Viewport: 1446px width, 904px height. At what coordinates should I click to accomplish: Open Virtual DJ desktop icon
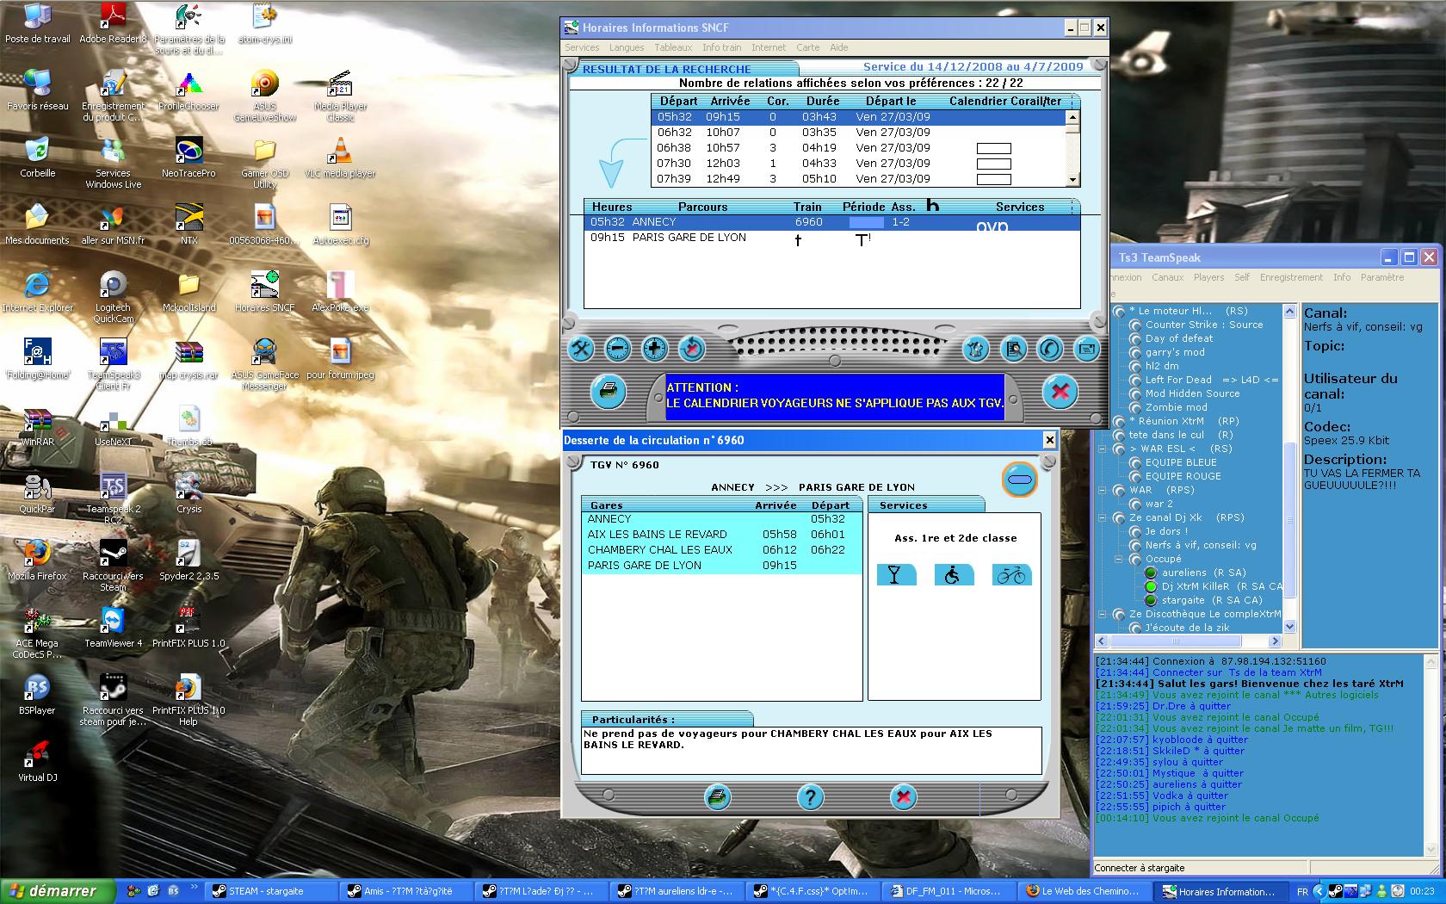pos(37,762)
